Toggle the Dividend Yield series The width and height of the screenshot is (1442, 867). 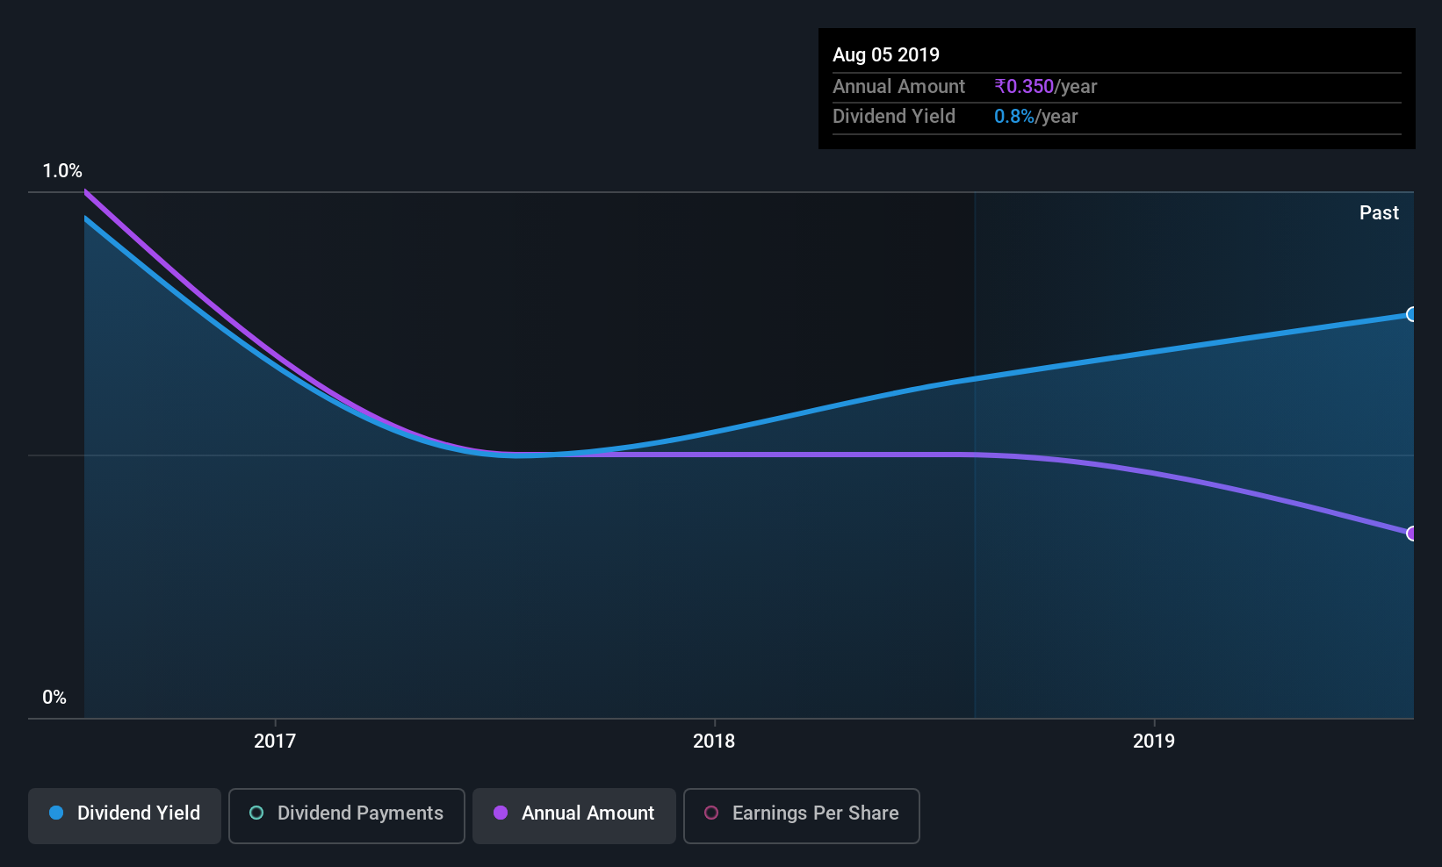click(x=125, y=815)
